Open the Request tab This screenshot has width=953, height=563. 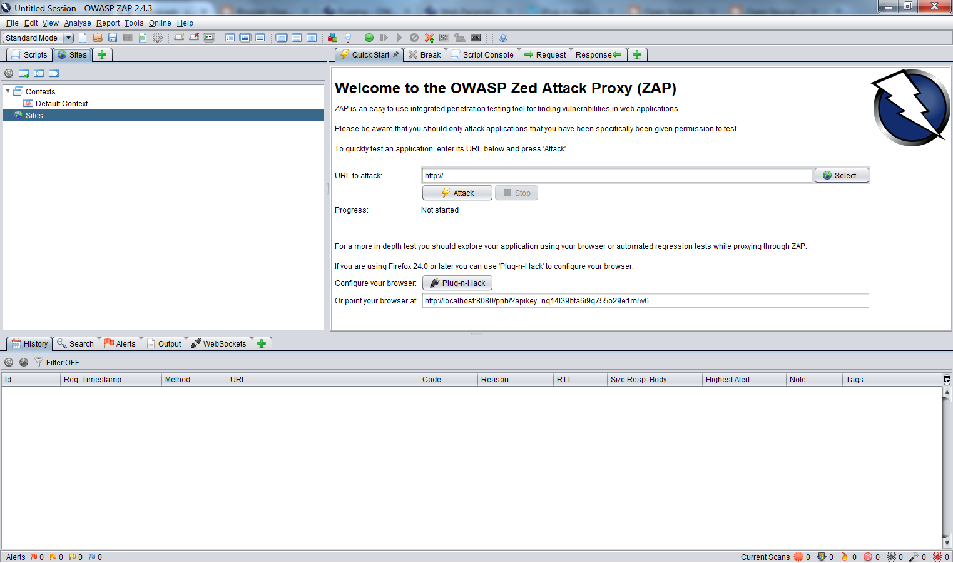pos(545,55)
